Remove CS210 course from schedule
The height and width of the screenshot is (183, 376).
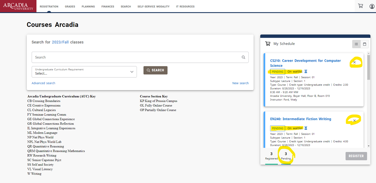point(354,62)
